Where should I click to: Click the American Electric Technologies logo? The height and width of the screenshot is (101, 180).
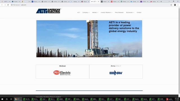coord(48,11)
